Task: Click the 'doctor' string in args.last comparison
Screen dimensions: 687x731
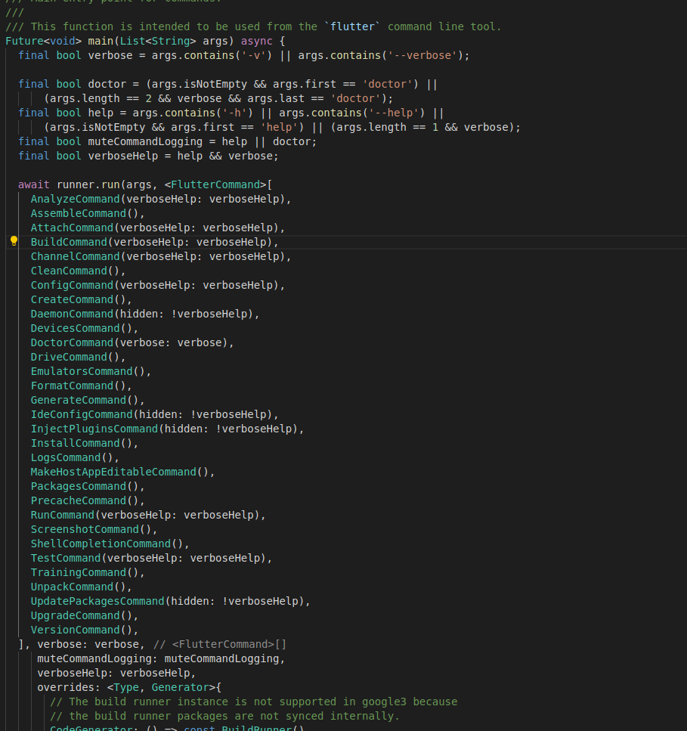Action: coord(356,99)
